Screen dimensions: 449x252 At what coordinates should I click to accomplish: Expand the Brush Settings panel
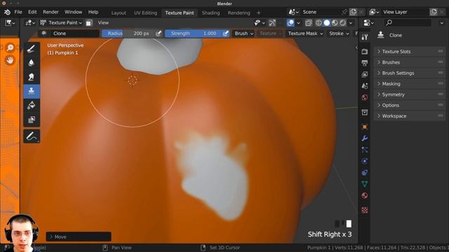pyautogui.click(x=410, y=73)
